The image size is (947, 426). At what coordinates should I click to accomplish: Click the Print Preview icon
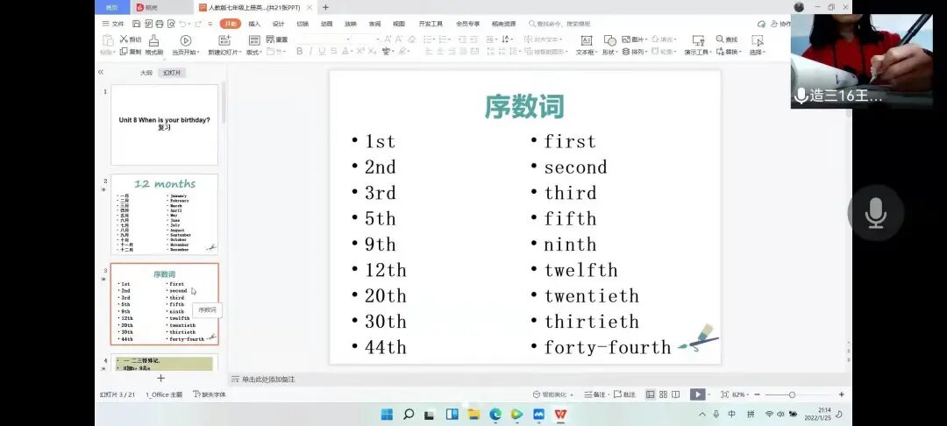[171, 24]
